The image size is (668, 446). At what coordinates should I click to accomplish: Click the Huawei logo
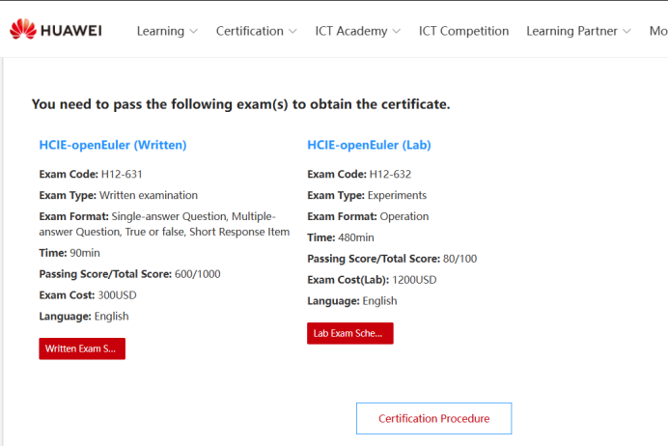point(56,30)
